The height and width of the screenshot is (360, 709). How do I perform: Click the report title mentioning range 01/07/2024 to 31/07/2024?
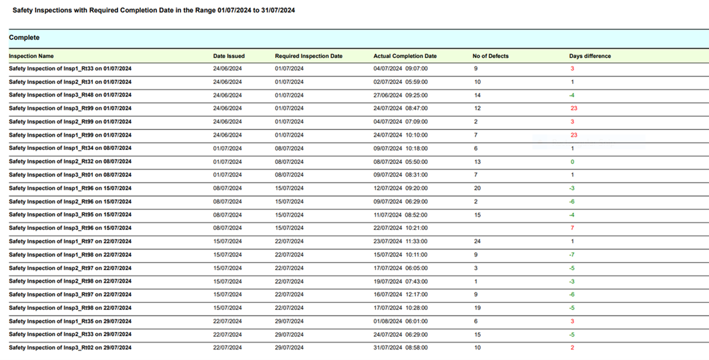coord(154,10)
